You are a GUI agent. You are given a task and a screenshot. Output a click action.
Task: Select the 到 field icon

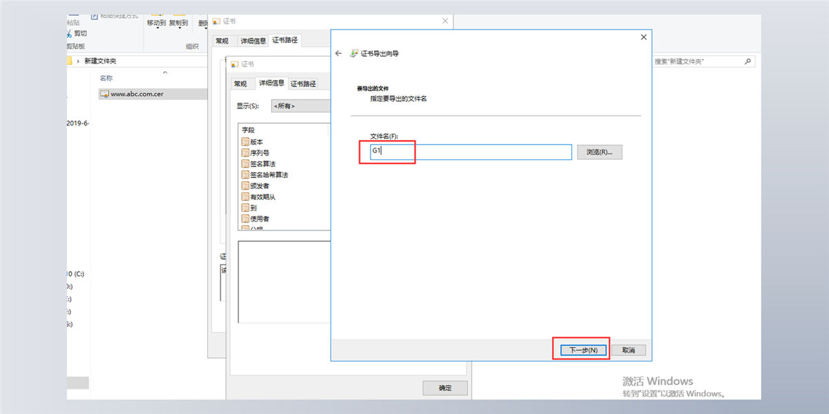point(245,208)
